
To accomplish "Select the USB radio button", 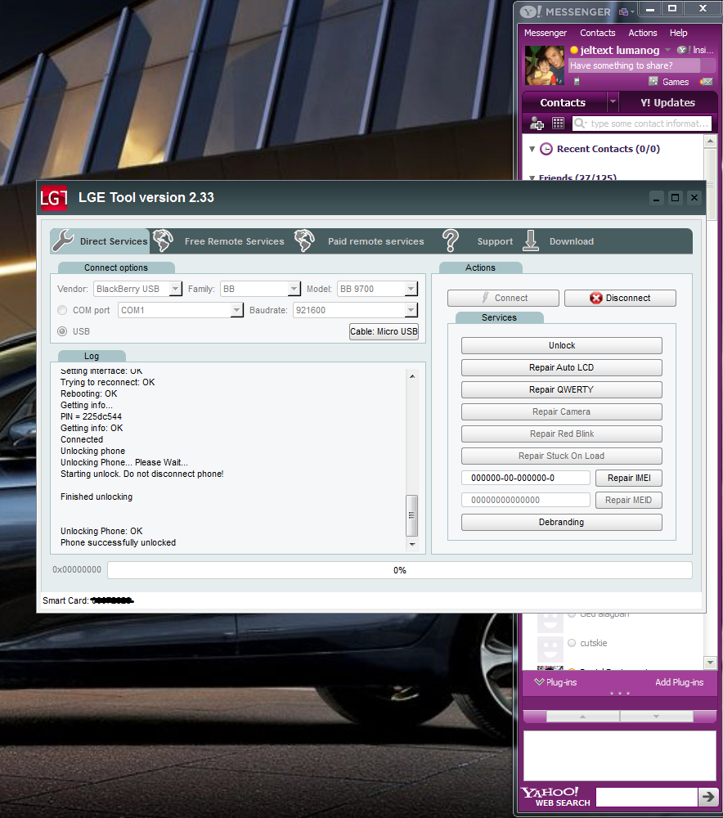I will 62,331.
